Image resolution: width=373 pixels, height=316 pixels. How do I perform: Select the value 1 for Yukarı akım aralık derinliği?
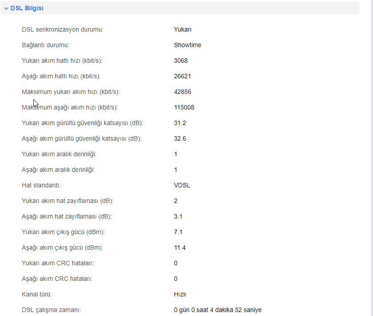175,154
